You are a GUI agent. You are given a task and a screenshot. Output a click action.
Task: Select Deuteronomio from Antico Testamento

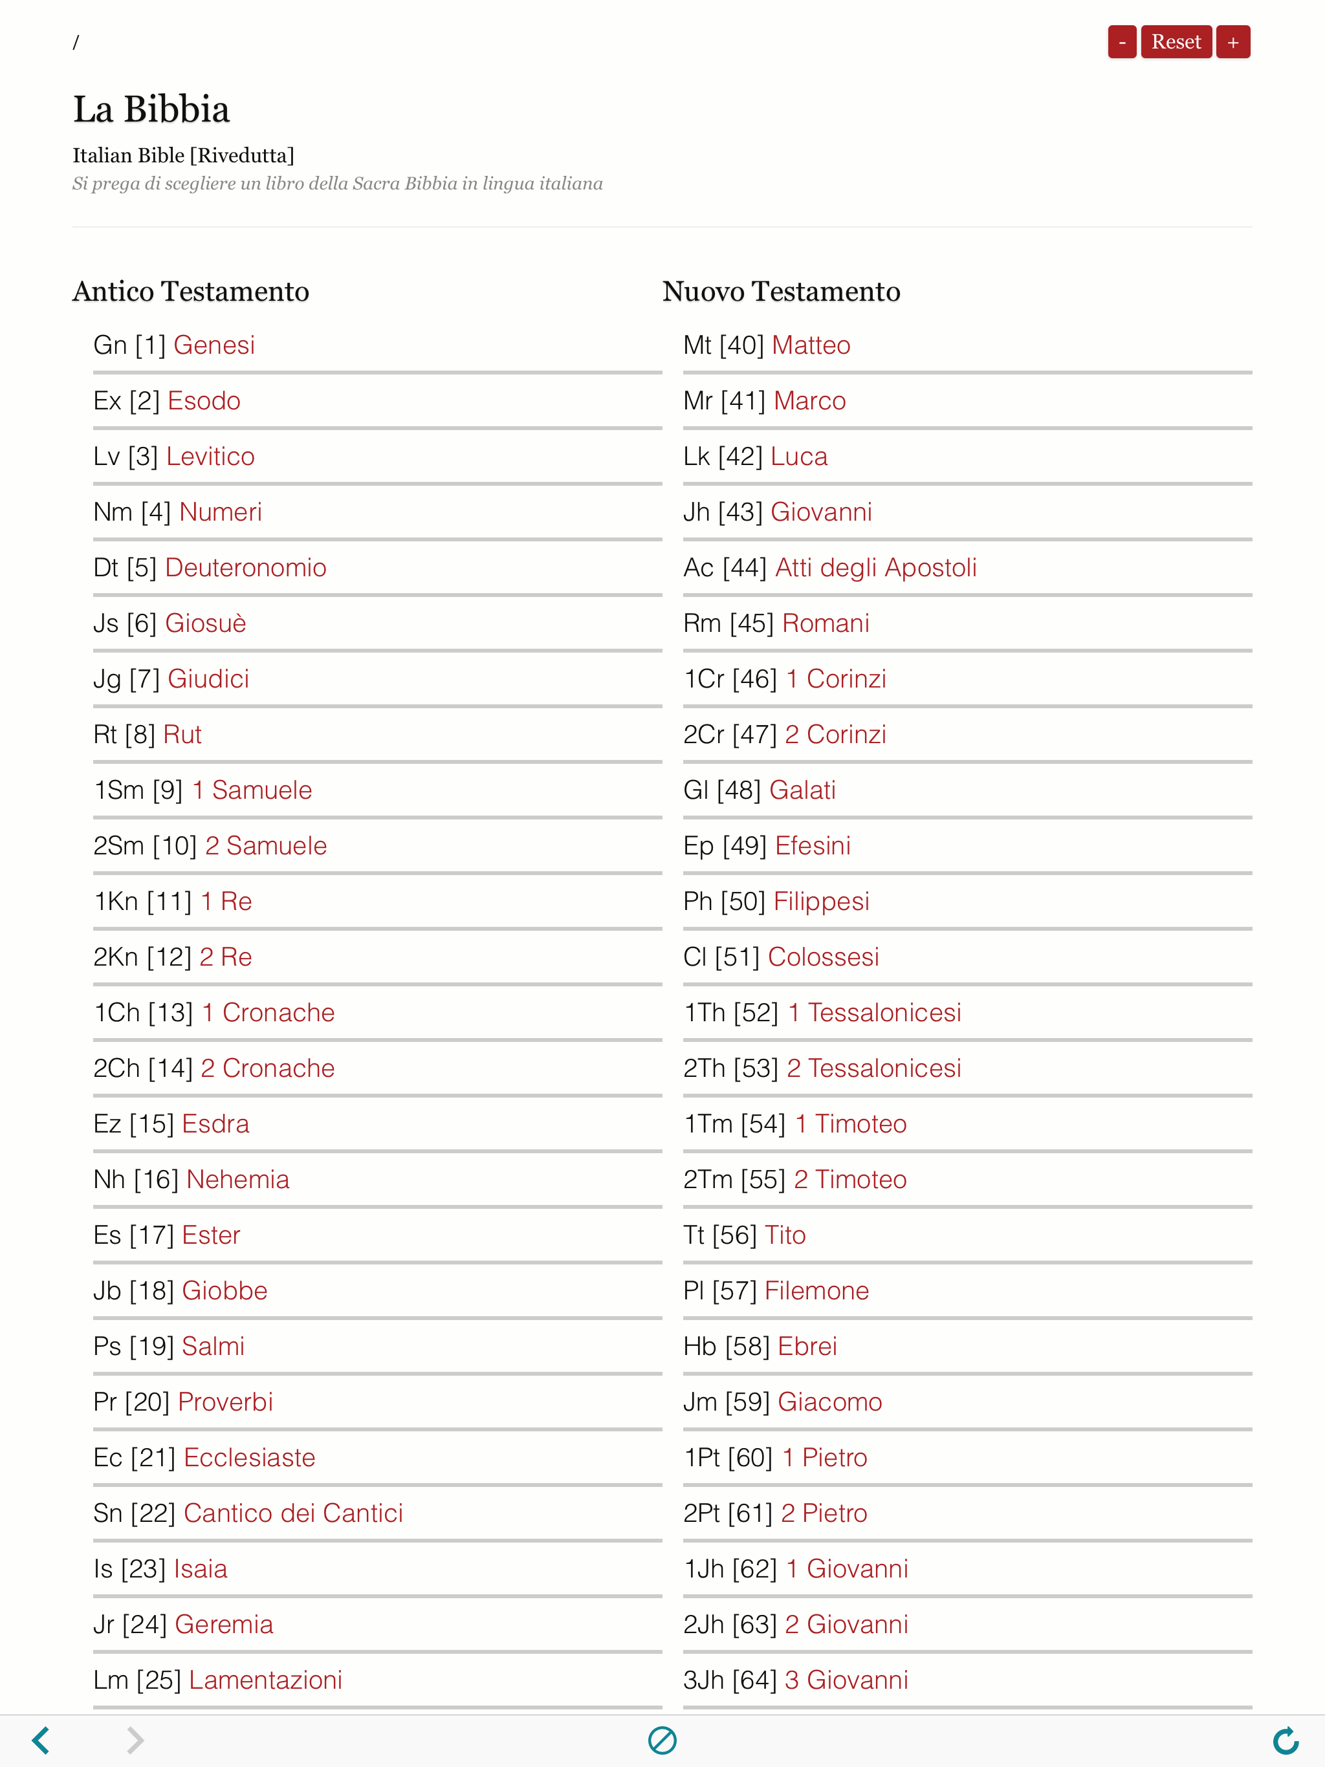pyautogui.click(x=245, y=568)
